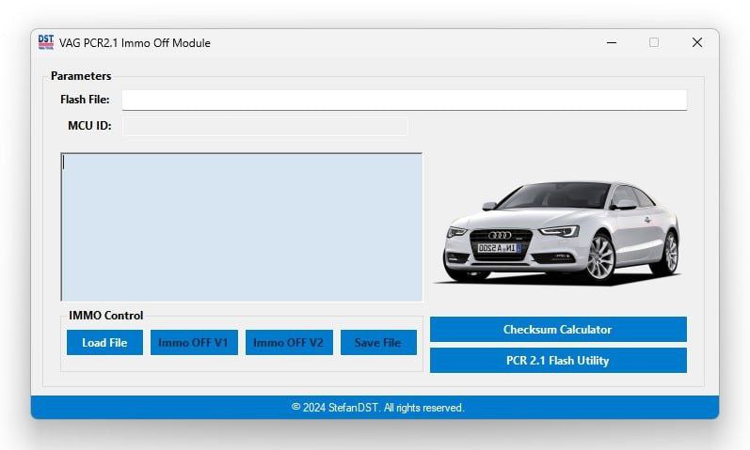
Task: Click the StefanDST copyright footer bar
Action: pos(376,408)
